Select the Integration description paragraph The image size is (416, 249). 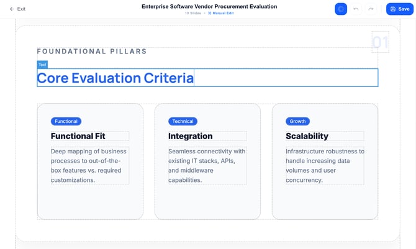[207, 165]
